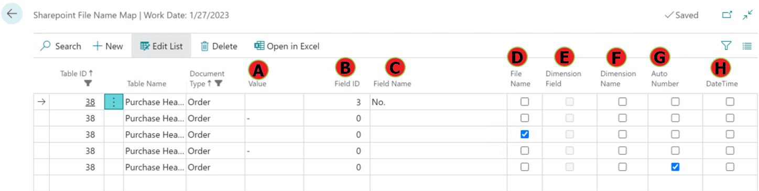Select Edit List toolbar item
This screenshot has height=191, width=759.
point(161,46)
